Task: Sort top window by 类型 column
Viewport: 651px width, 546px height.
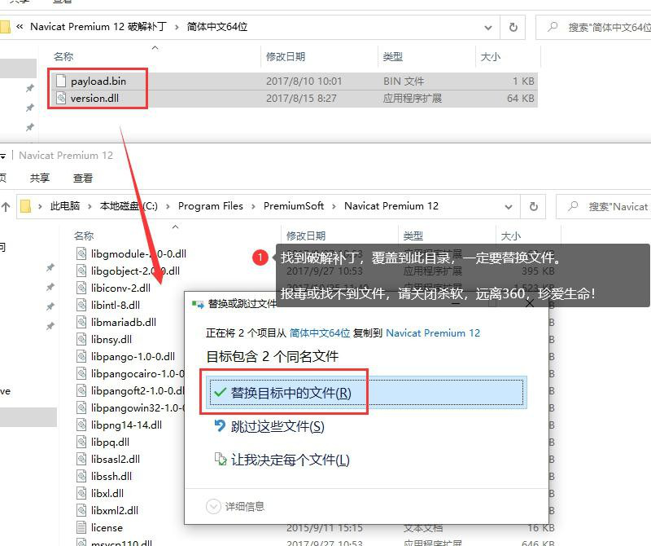Action: coord(393,56)
